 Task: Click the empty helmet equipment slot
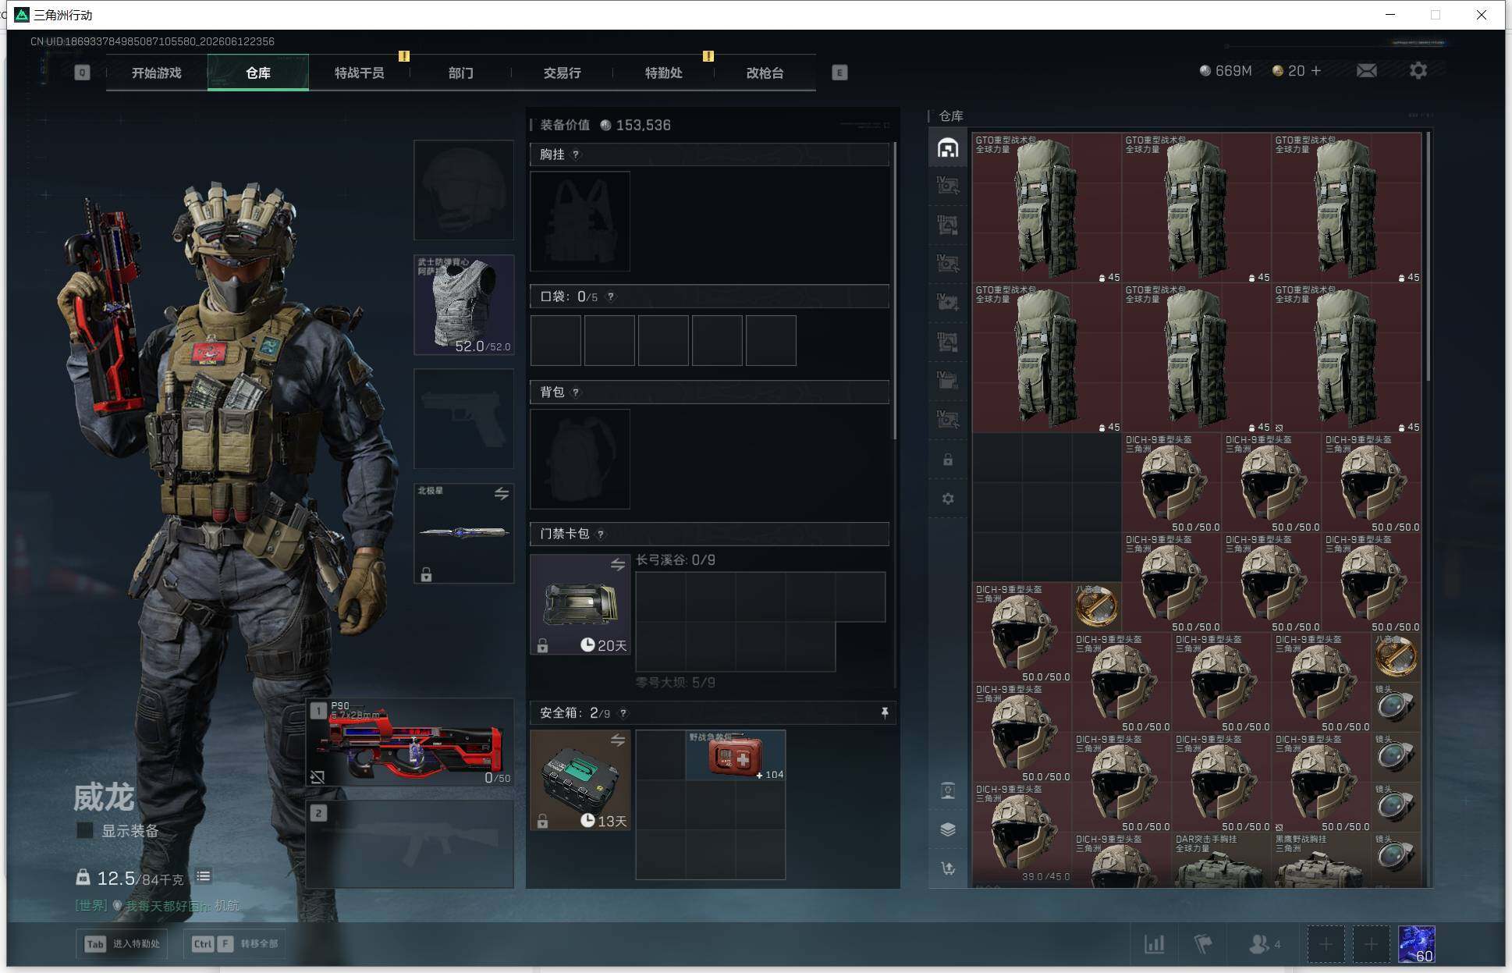pos(463,190)
